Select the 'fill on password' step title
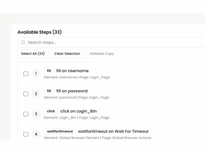Screen dimensions: 205x154 pyautogui.click(x=72, y=91)
